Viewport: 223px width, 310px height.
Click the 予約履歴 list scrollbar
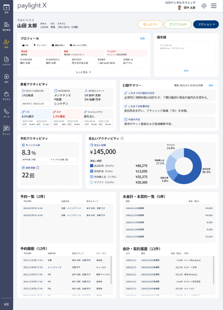(x=111, y=270)
